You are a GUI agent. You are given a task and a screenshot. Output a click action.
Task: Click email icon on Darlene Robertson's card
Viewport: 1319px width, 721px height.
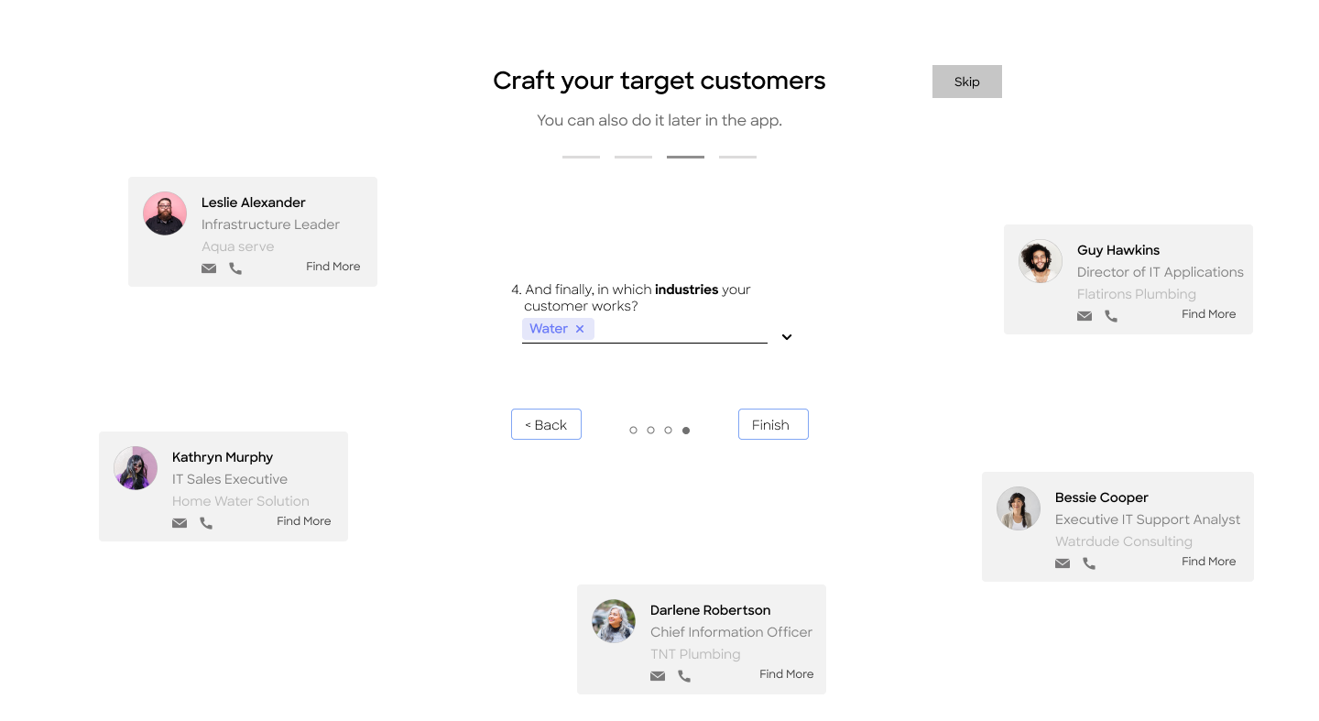(x=658, y=676)
